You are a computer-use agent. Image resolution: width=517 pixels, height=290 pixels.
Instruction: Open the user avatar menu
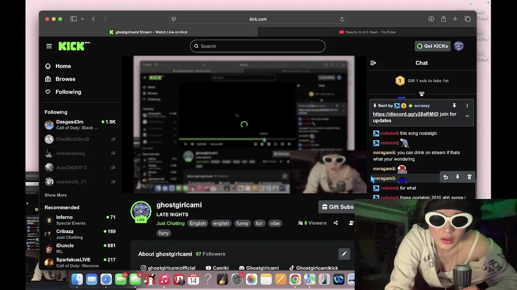coord(459,46)
